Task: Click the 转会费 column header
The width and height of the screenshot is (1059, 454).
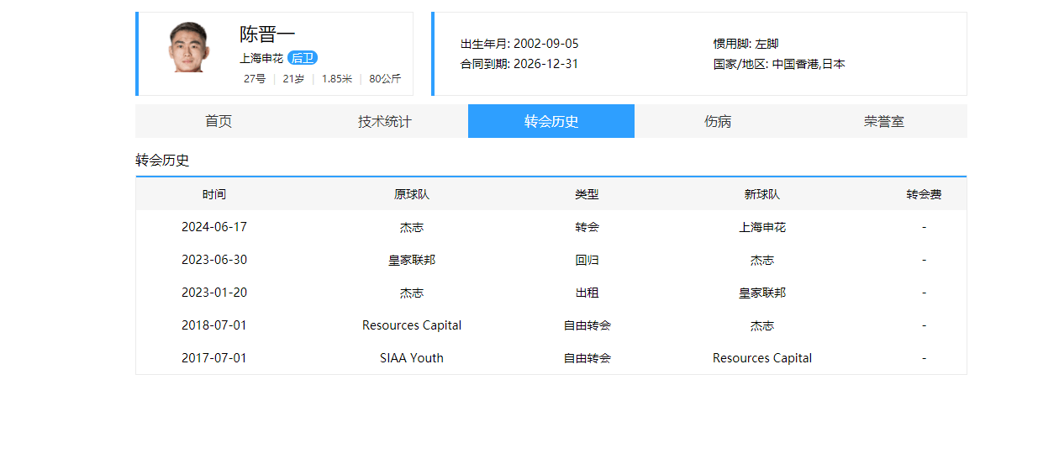Action: coord(924,194)
